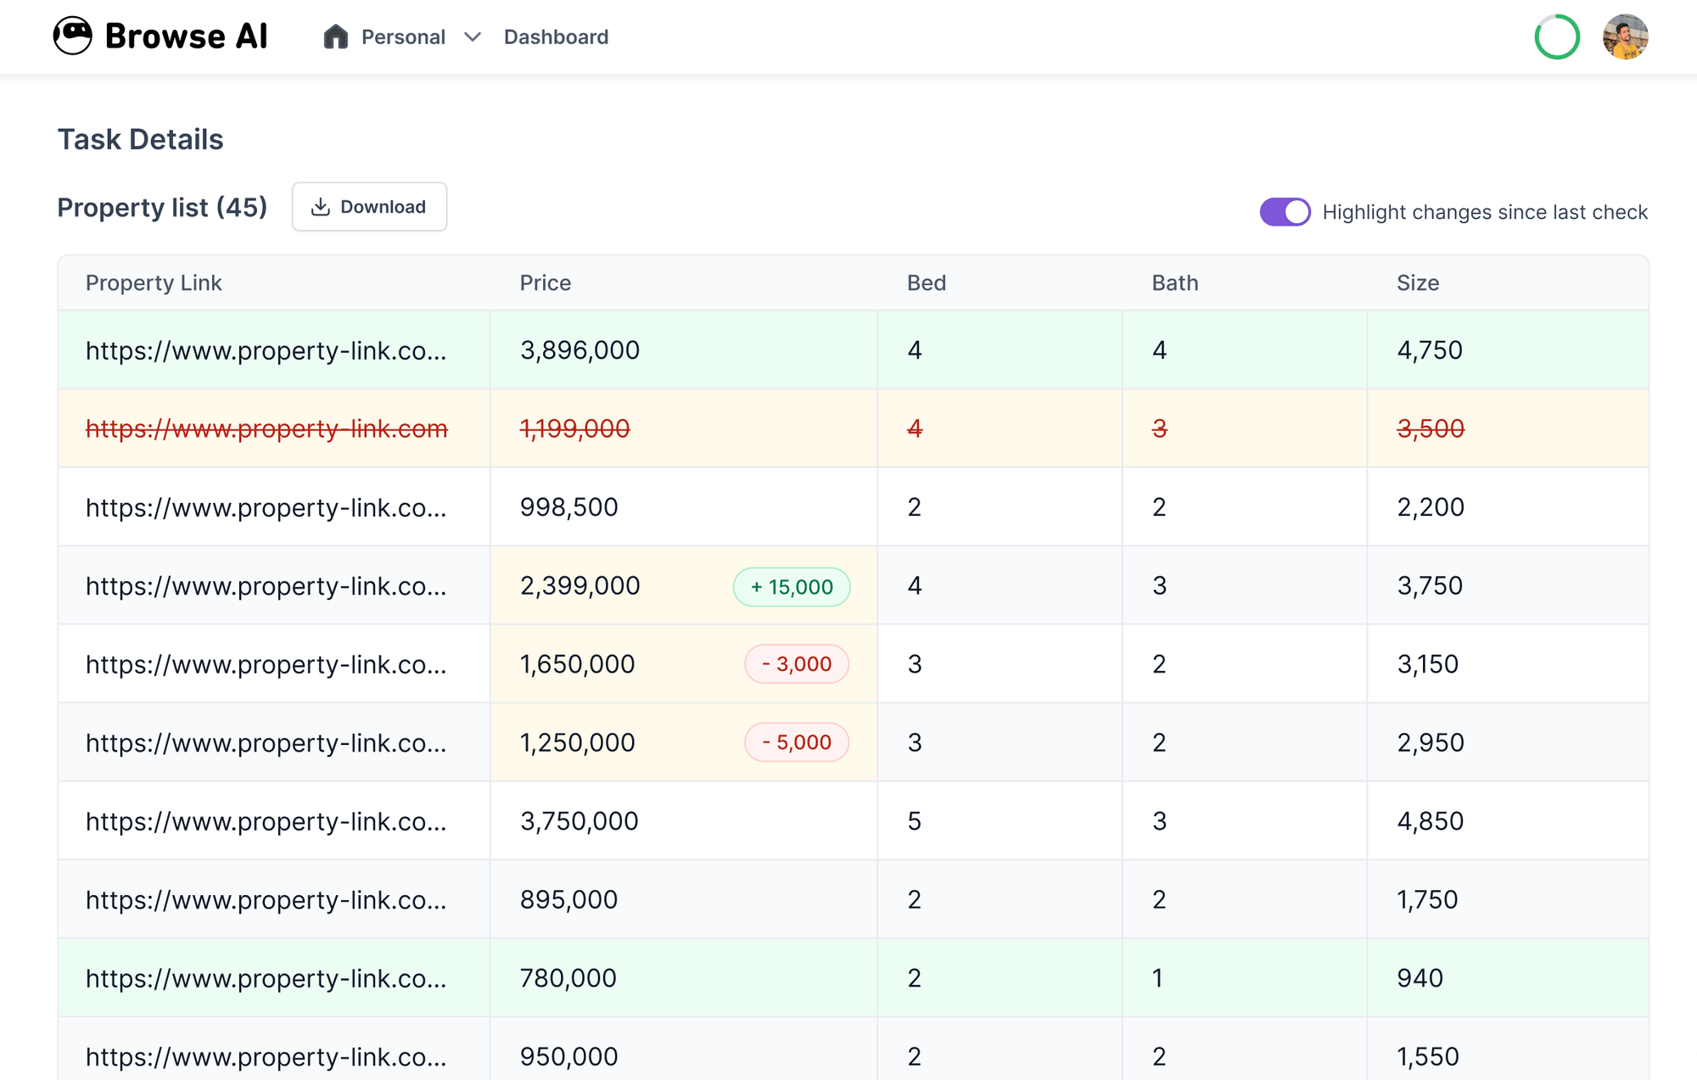
Task: Expand the Personal workspace chevron
Action: click(473, 37)
